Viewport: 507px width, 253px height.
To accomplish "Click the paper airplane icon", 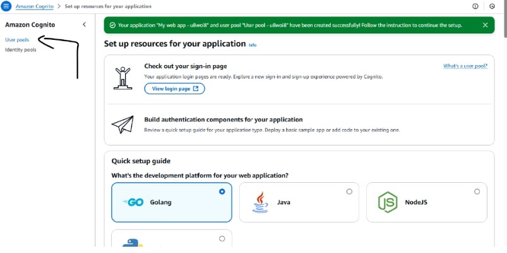I will (122, 125).
